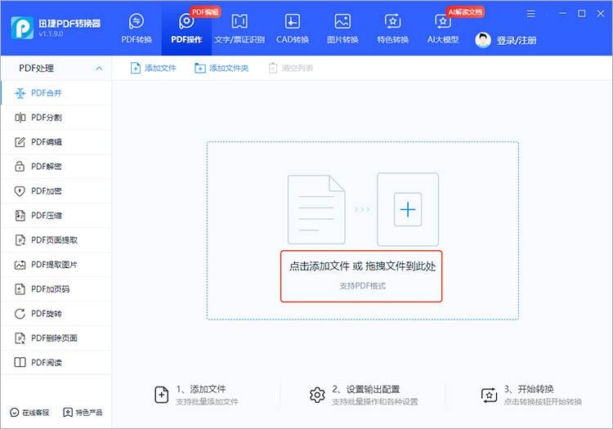This screenshot has height=429, width=613.
Task: Click the 点击转换按钮开始转换 description text
Action: (543, 402)
